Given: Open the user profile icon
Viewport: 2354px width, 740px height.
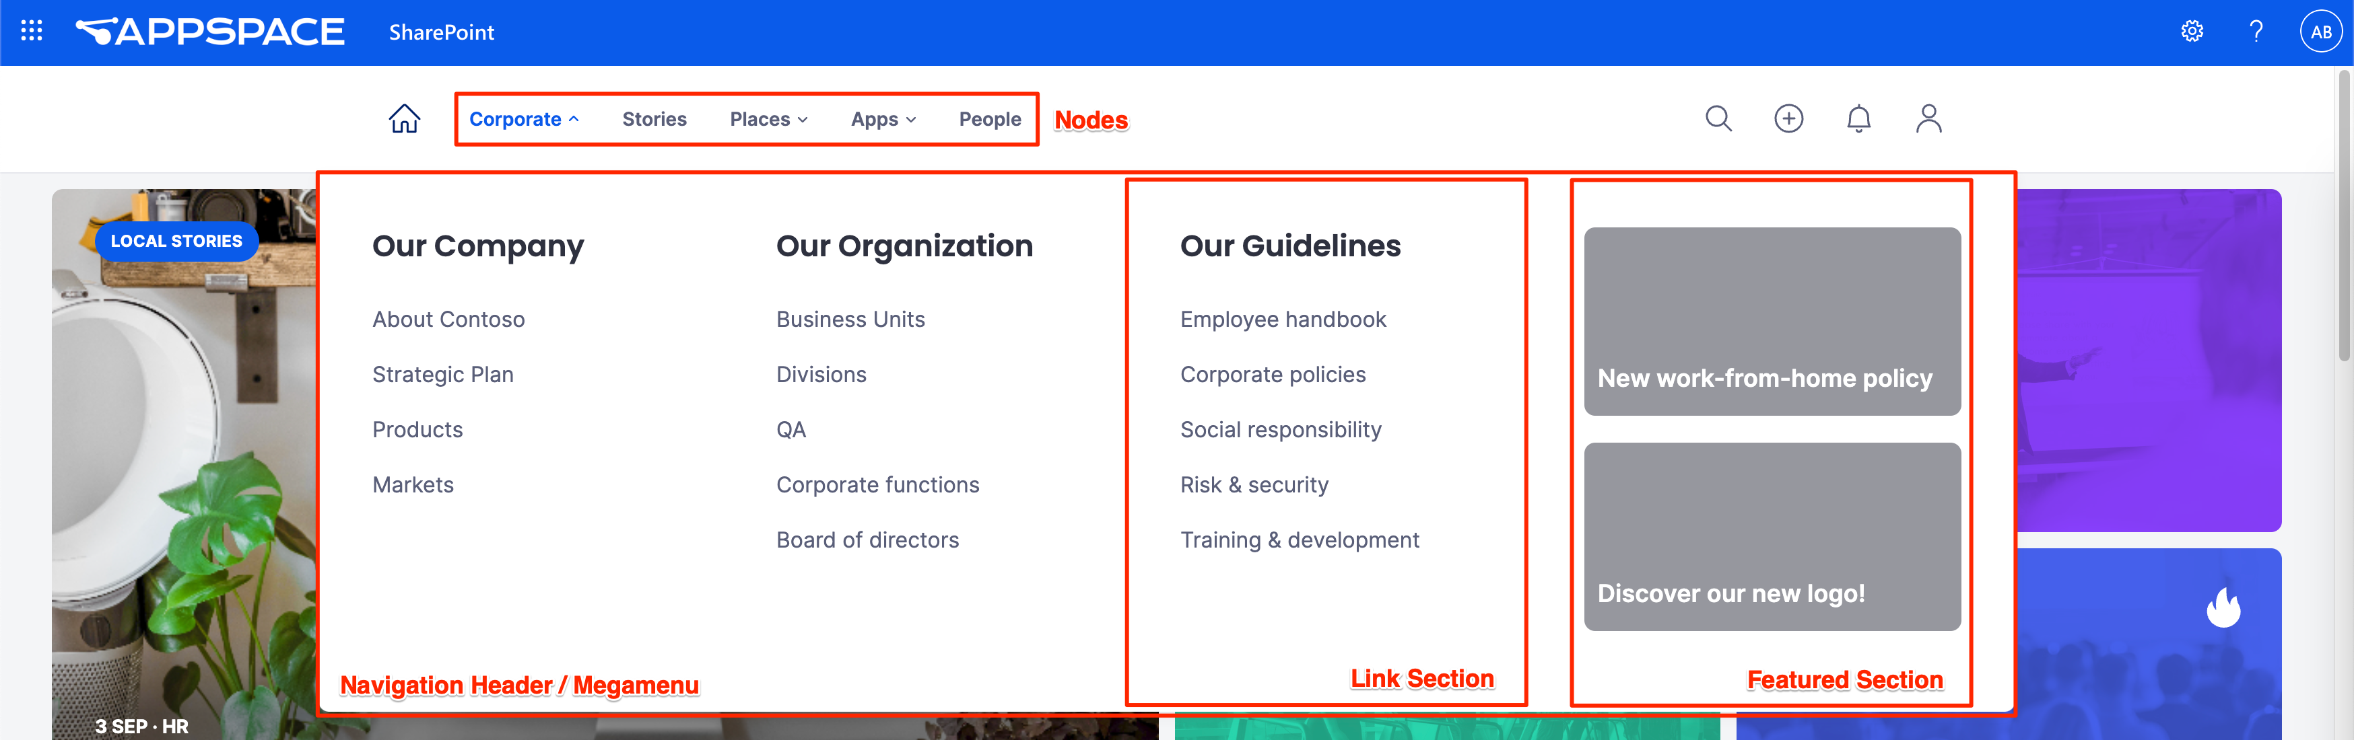Looking at the screenshot, I should tap(1928, 118).
